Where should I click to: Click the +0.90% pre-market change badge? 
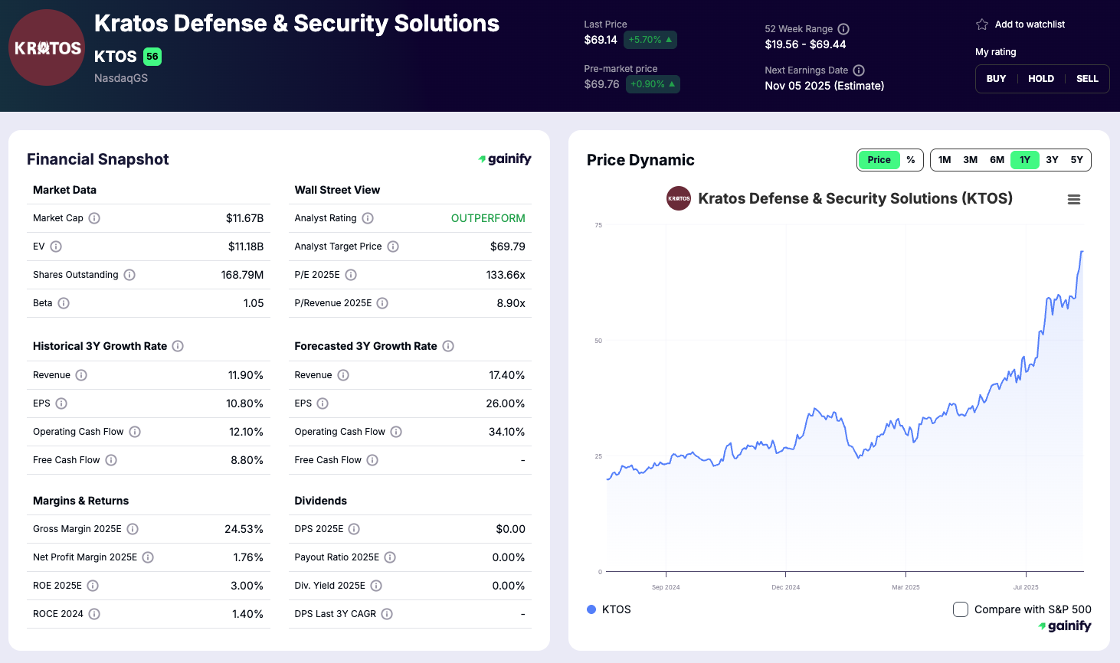pos(653,84)
